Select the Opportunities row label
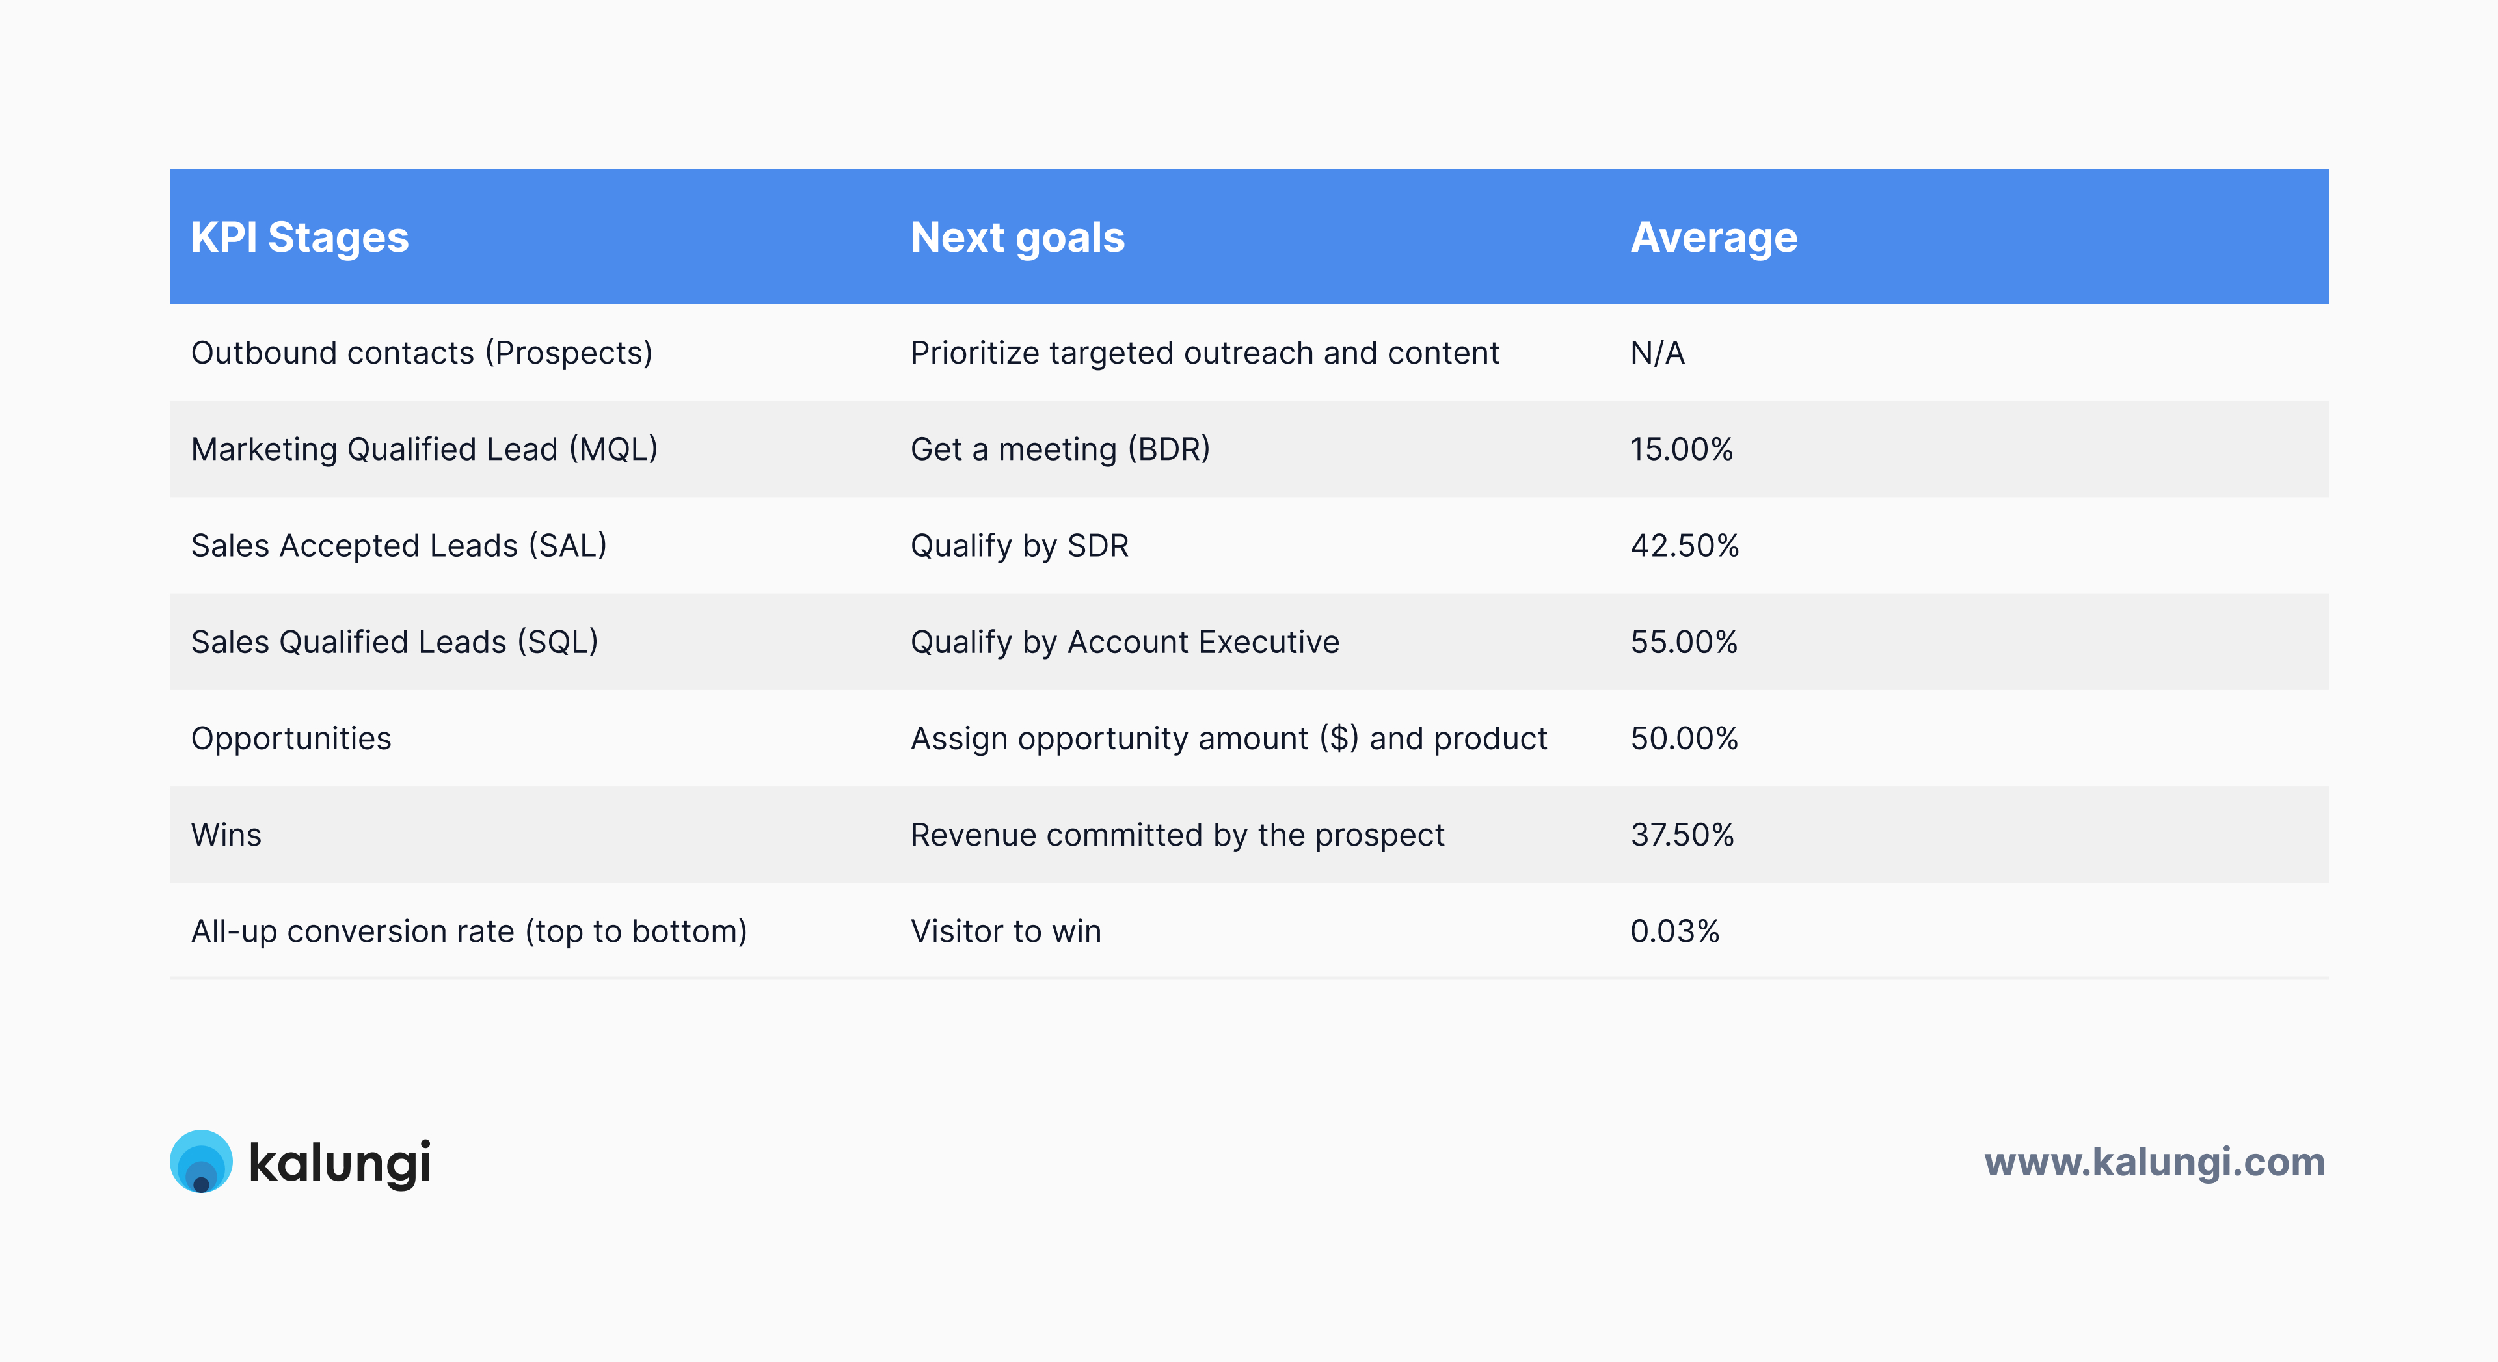Viewport: 2498px width, 1362px height. pyautogui.click(x=291, y=739)
